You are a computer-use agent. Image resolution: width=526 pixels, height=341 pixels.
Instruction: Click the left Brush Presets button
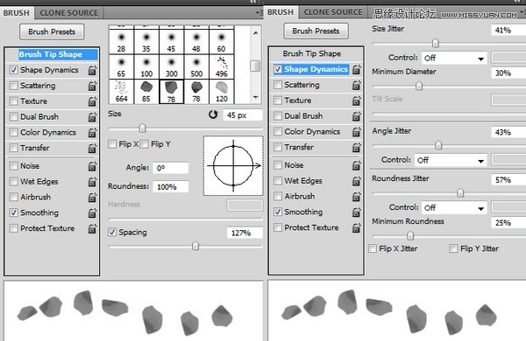[x=52, y=31]
